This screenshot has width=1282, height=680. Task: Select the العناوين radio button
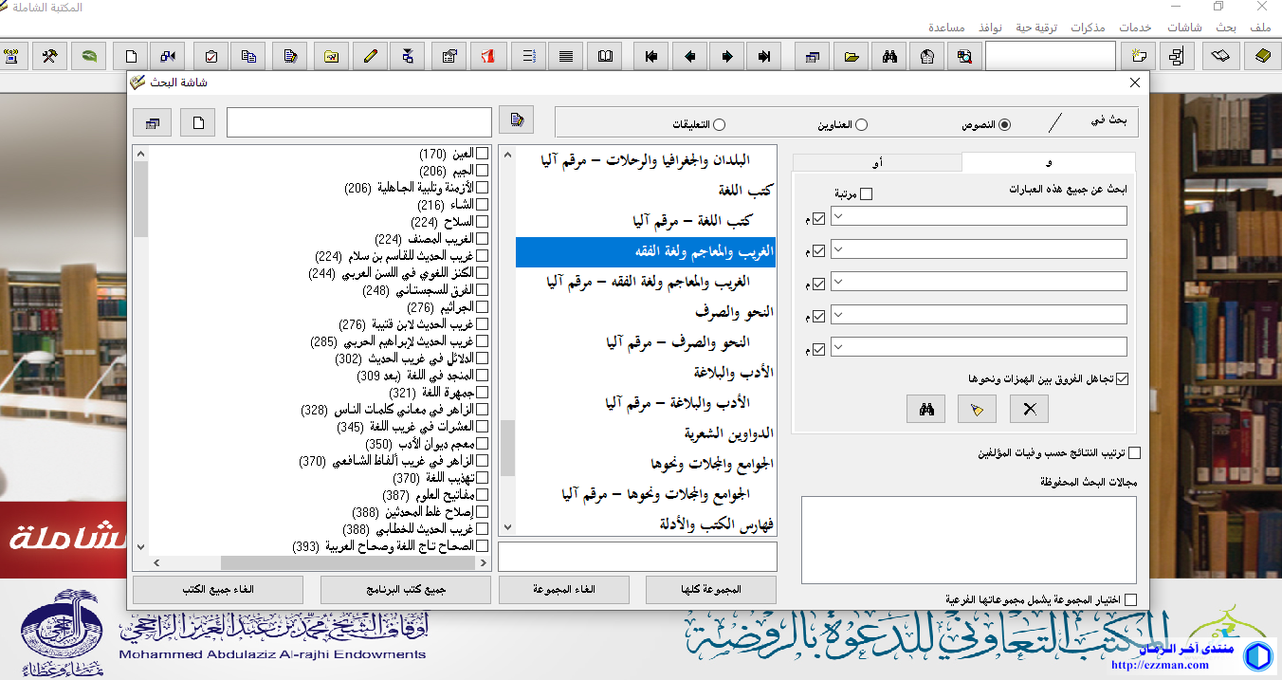point(861,124)
